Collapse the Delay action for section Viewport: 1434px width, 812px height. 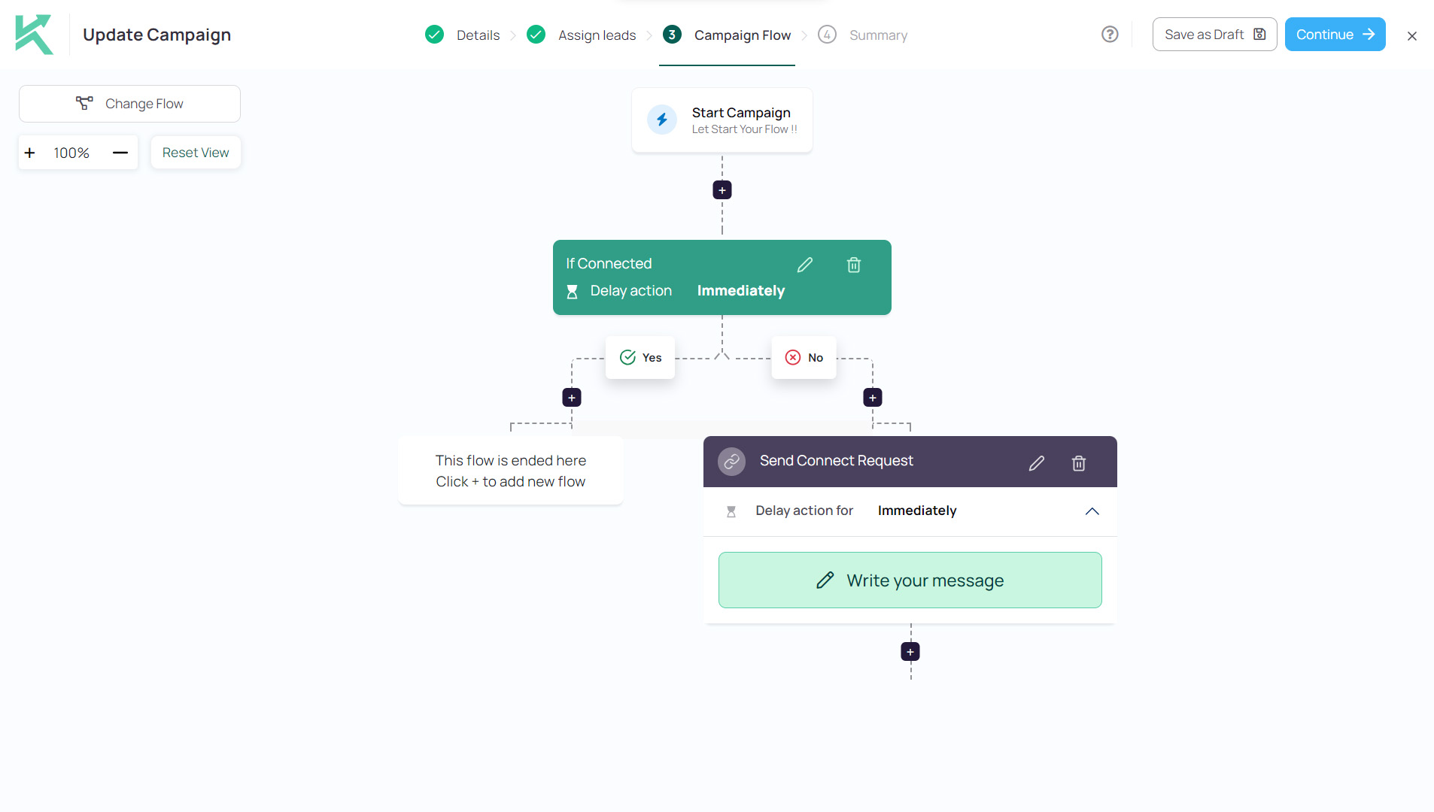[x=1092, y=511]
